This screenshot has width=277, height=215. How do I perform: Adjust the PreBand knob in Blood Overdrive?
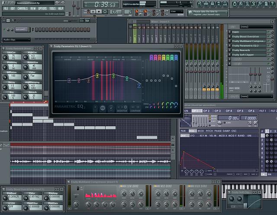pos(5,198)
